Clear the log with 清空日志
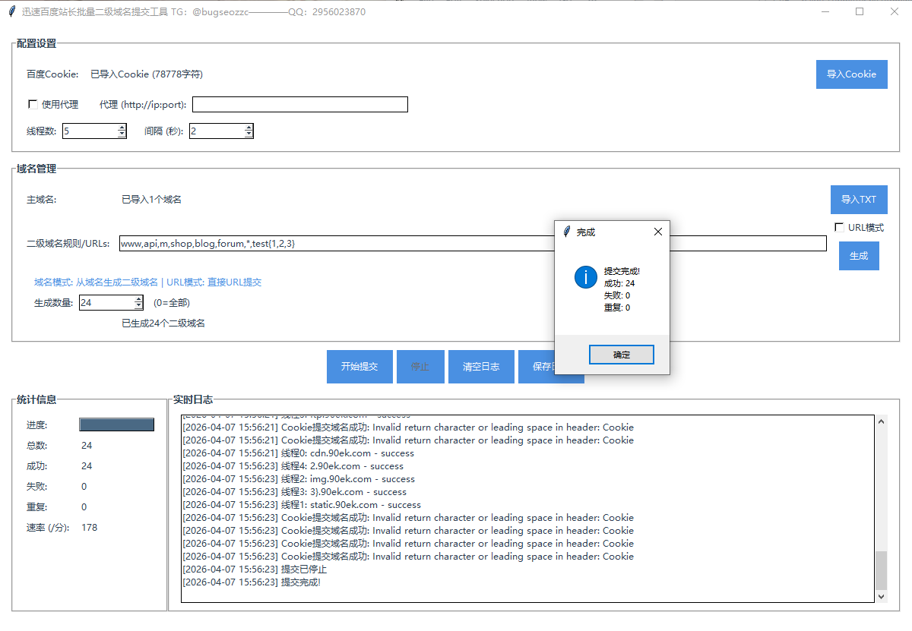 (x=481, y=367)
